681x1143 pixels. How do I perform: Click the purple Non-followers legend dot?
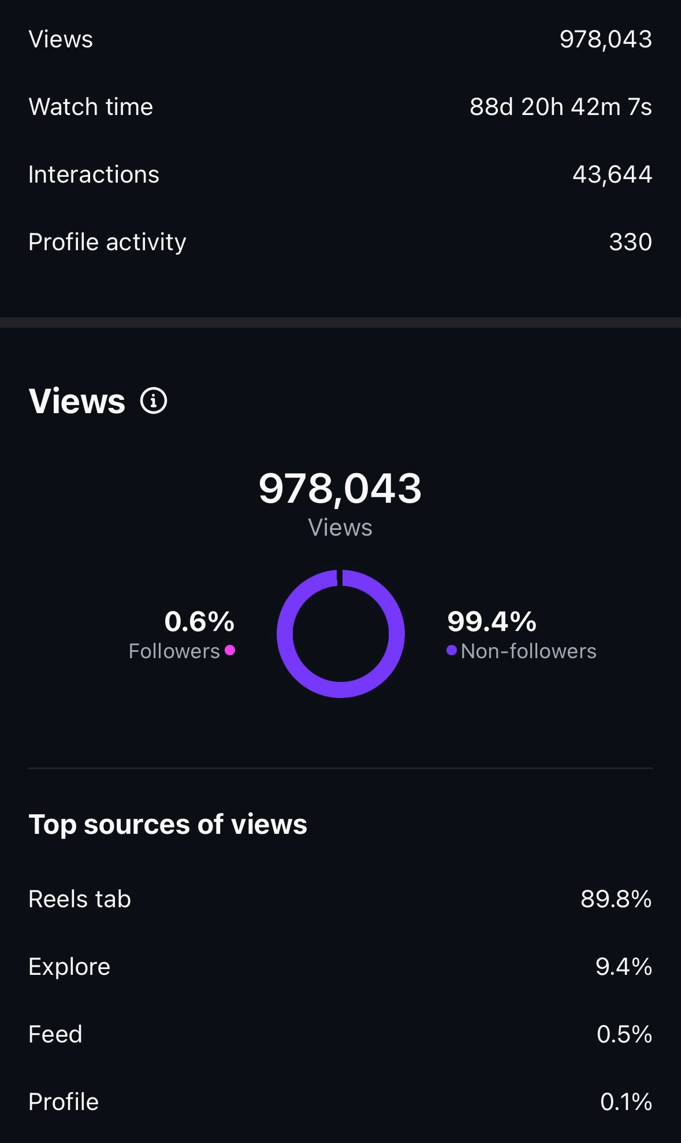click(x=452, y=651)
